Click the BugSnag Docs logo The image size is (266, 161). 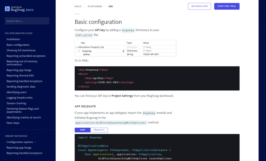click(19, 9)
